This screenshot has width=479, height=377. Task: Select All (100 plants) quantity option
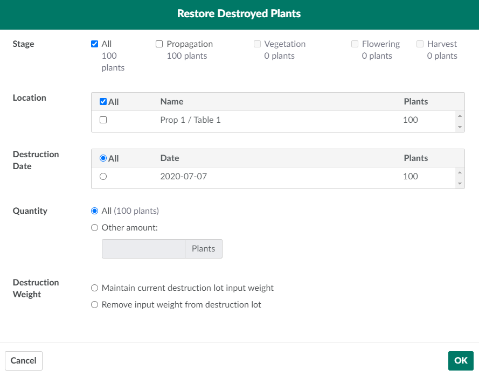pyautogui.click(x=95, y=211)
